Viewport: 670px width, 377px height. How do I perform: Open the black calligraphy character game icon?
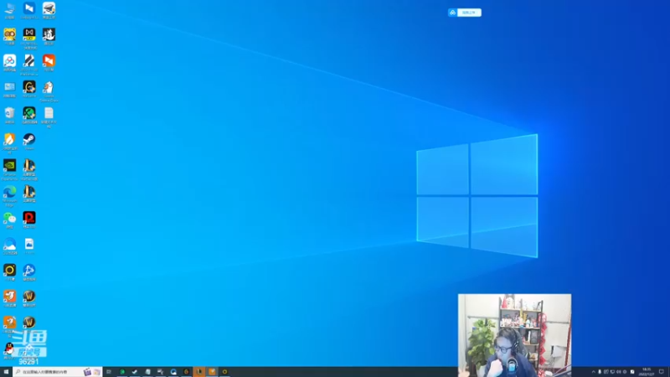pos(49,36)
